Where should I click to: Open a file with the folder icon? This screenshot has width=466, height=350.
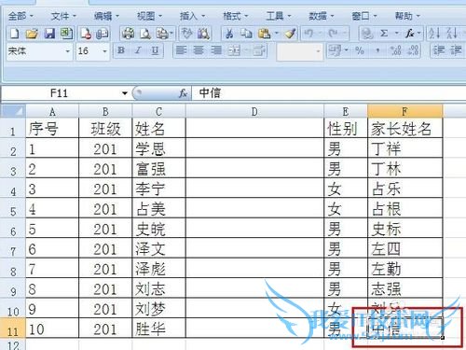point(32,34)
